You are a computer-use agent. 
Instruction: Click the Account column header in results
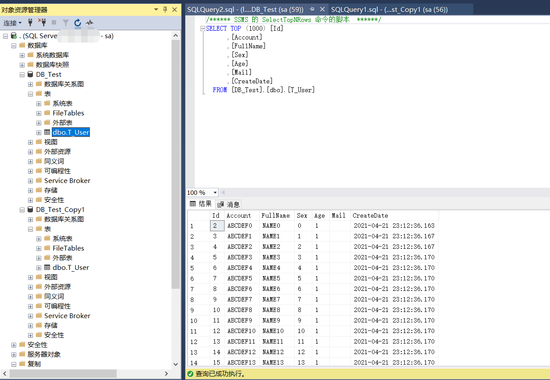coord(242,215)
